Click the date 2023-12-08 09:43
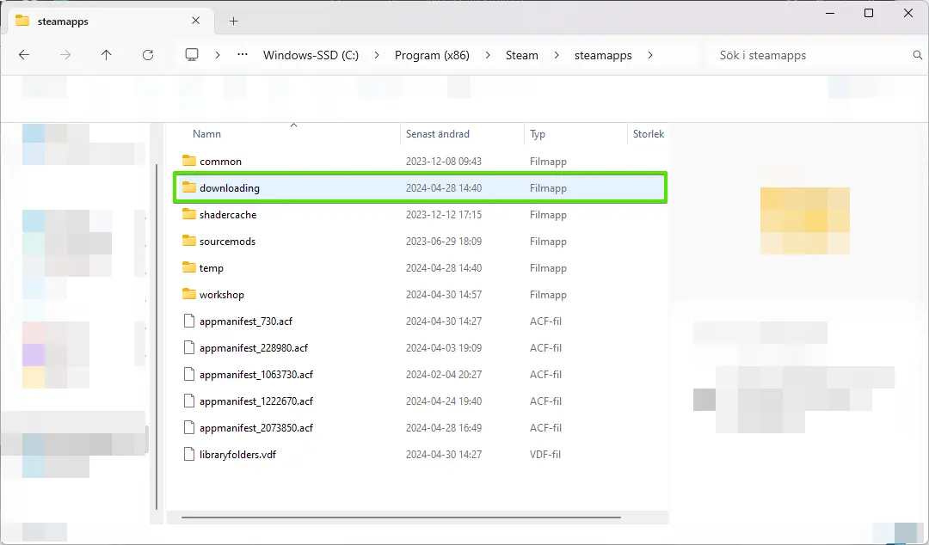Screen dimensions: 929x545 pyautogui.click(x=444, y=161)
